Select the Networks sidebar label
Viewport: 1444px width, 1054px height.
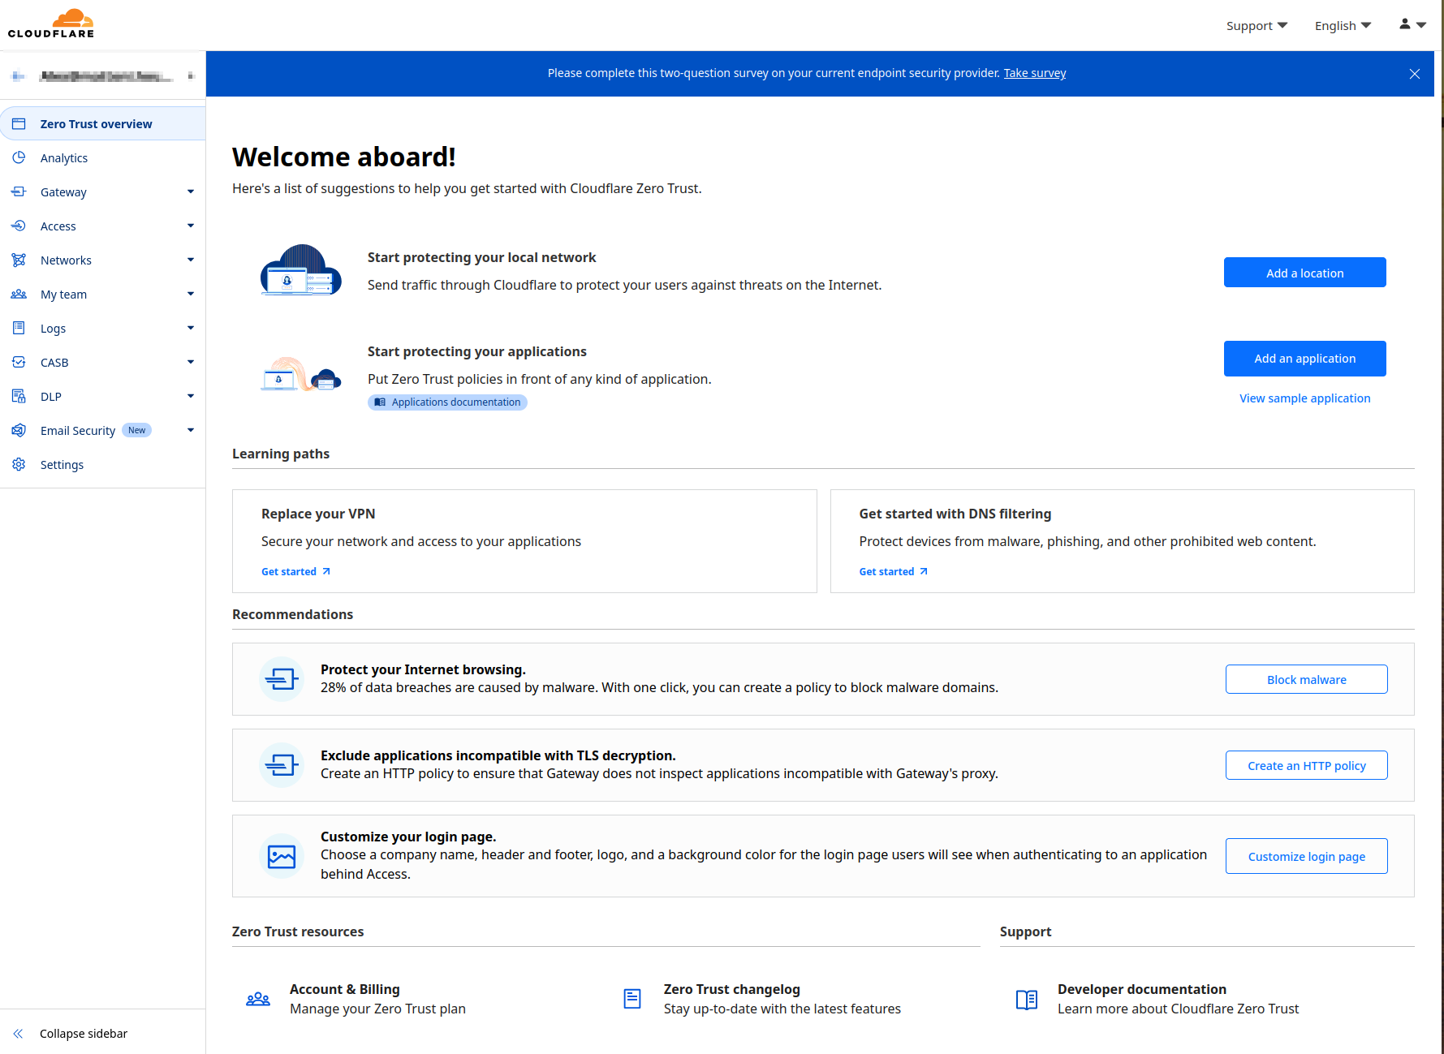click(x=66, y=260)
